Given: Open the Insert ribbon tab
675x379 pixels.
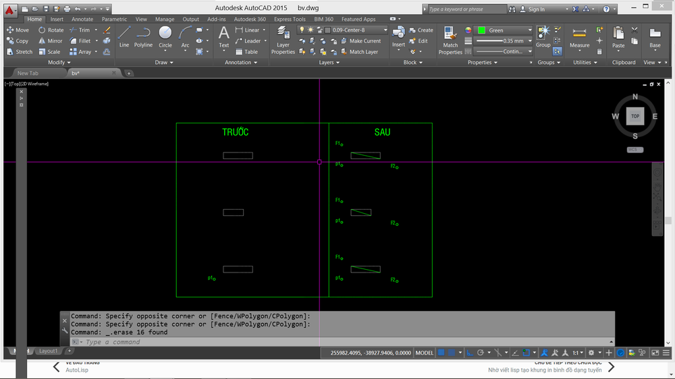Looking at the screenshot, I should point(57,20).
